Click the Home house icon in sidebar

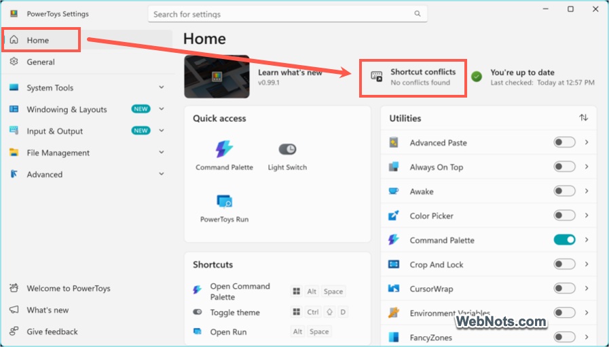click(x=14, y=39)
